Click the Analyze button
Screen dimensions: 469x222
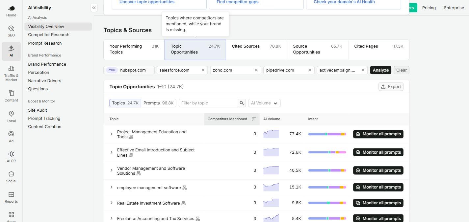381,70
